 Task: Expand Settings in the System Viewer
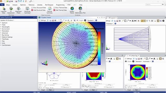[42, 20]
